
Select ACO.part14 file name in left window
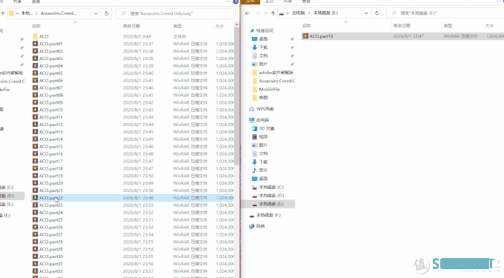(51, 139)
